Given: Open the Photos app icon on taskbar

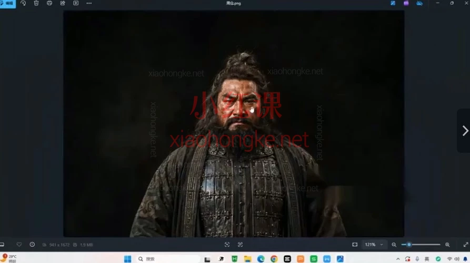Looking at the screenshot, I should (340, 259).
